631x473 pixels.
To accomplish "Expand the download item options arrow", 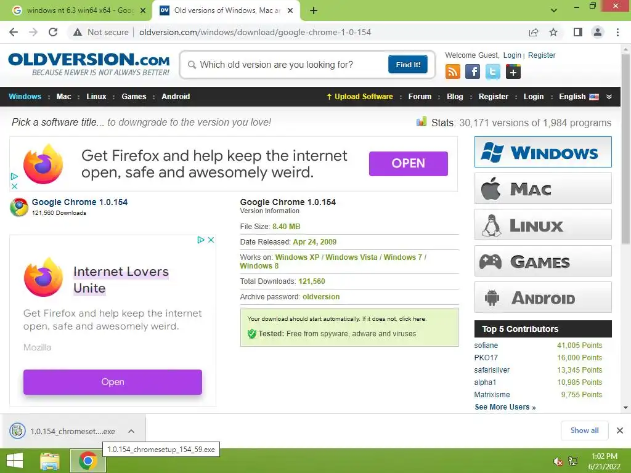I will [x=131, y=431].
